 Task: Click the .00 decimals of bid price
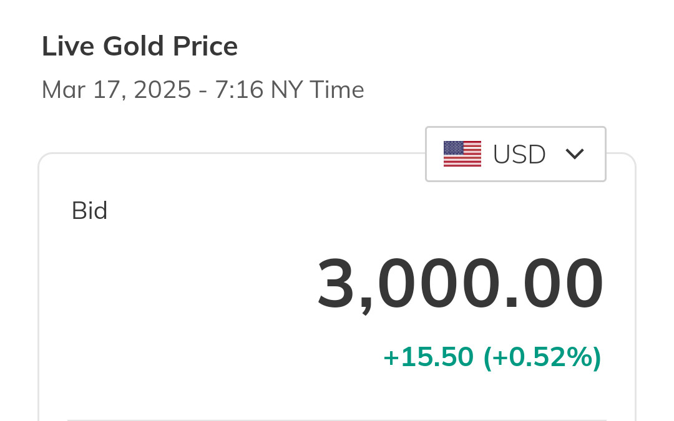tap(555, 284)
